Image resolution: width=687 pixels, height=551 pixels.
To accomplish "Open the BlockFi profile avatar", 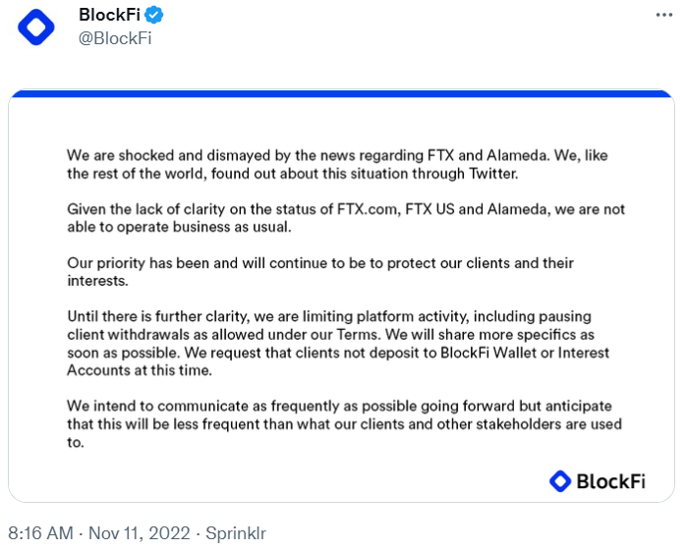I will point(37,27).
